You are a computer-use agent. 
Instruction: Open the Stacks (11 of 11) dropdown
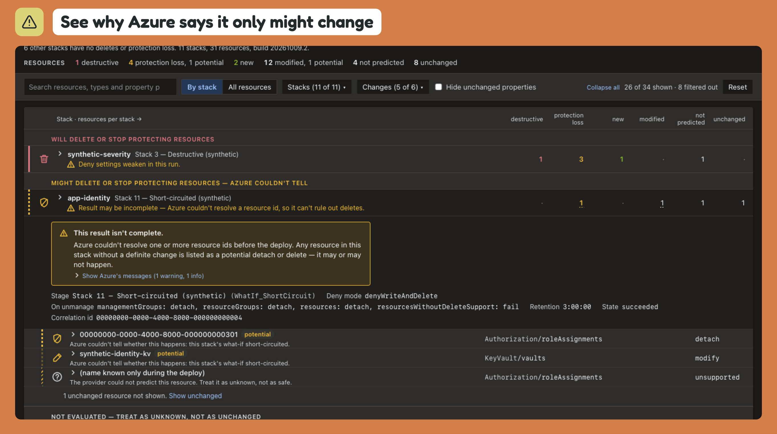(317, 87)
